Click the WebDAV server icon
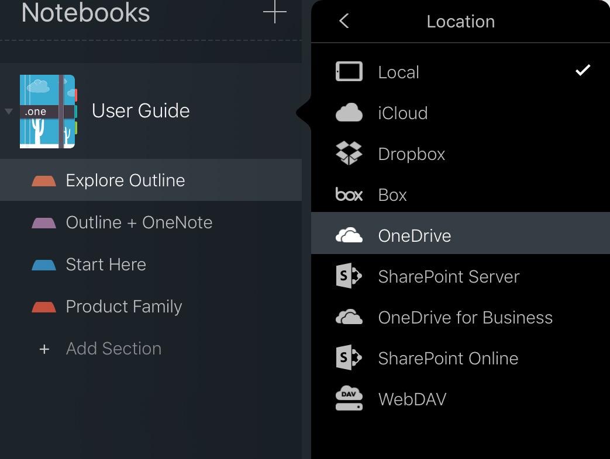Screen dimensions: 610x459 click(x=349, y=398)
